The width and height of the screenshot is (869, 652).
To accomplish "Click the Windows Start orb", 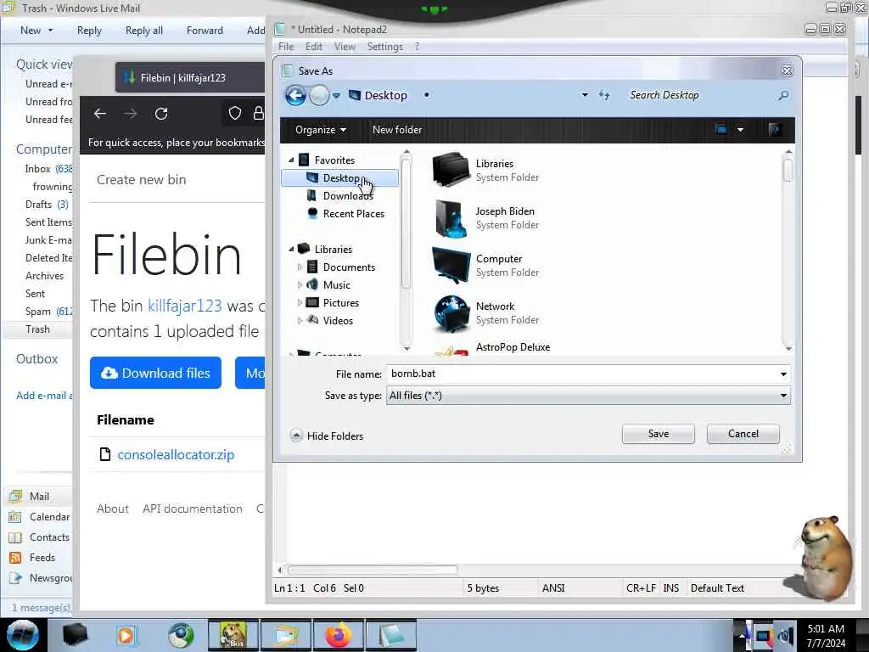I will click(x=22, y=635).
